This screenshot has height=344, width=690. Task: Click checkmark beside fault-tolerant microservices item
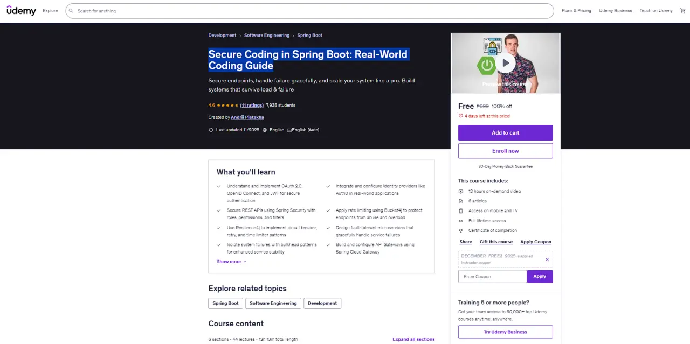tap(328, 228)
